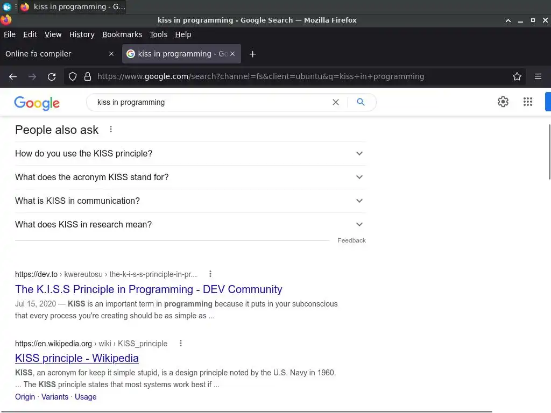Expand What does KISS in research mean
The image size is (551, 413).
click(190, 224)
